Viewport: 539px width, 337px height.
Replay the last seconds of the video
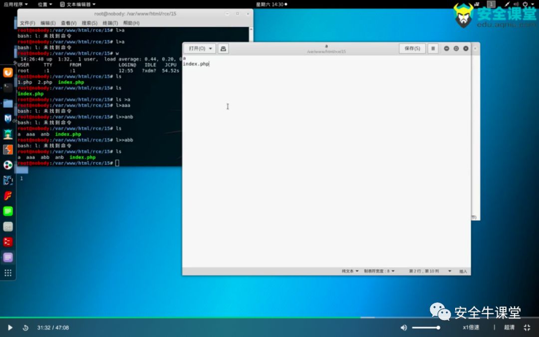click(25, 328)
